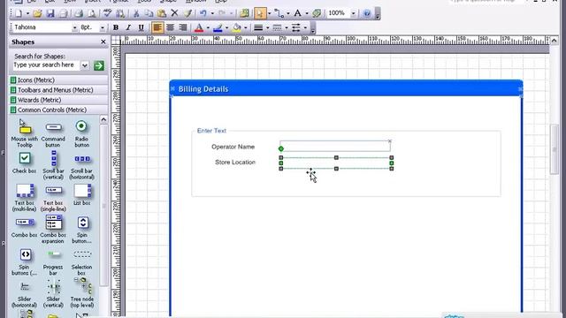The image size is (566, 318).
Task: Expand the Pointer tool options arrow
Action: point(269,14)
